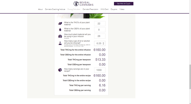Click the 'Total CBDmg for the entire infusion' label
The height and width of the screenshot is (104, 191).
point(75,55)
